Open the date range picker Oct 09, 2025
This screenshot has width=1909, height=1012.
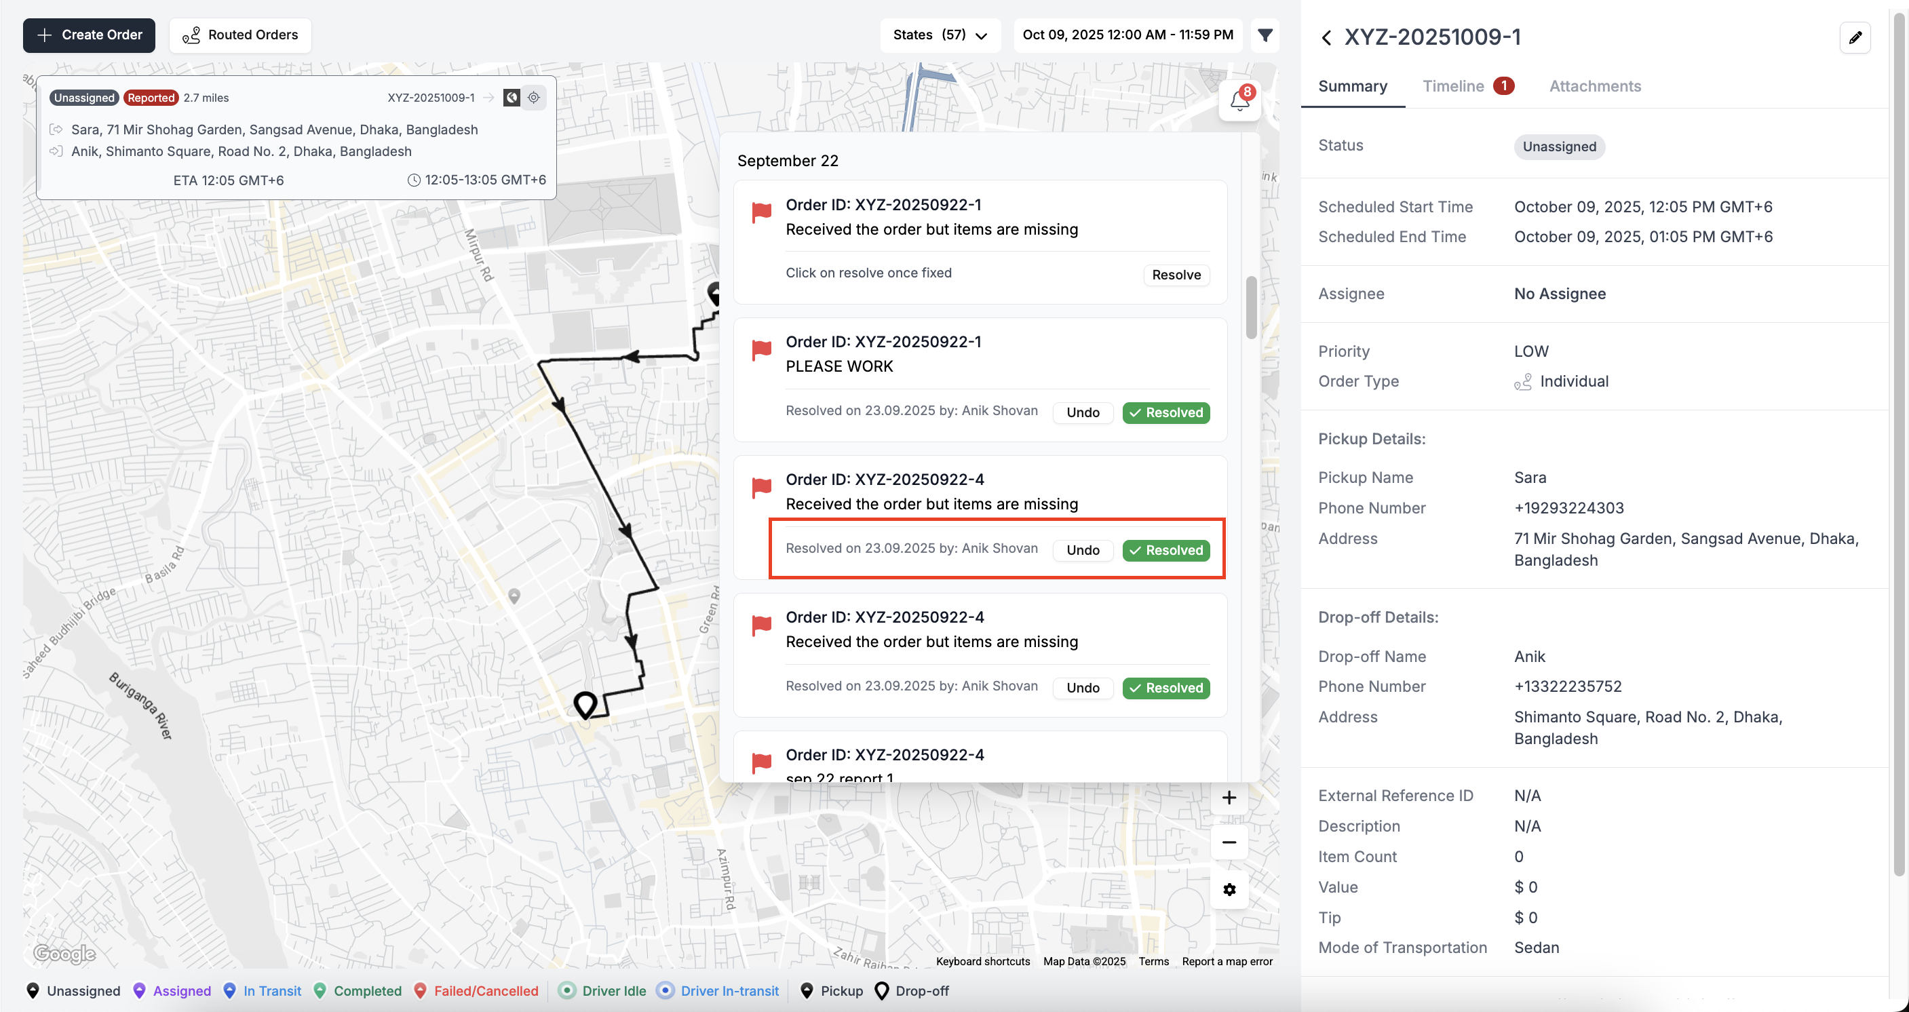click(x=1127, y=35)
